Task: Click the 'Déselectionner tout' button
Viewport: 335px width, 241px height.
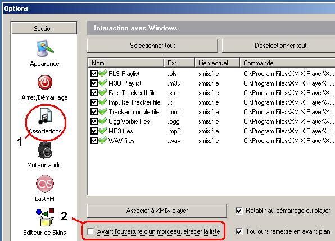Action: click(279, 46)
